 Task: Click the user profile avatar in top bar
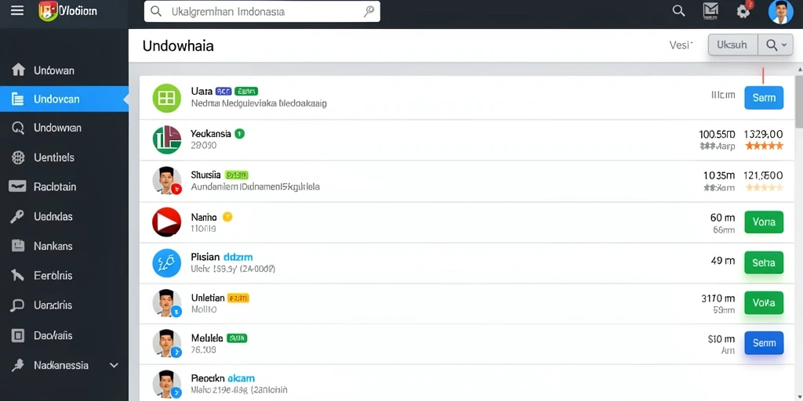pos(780,11)
